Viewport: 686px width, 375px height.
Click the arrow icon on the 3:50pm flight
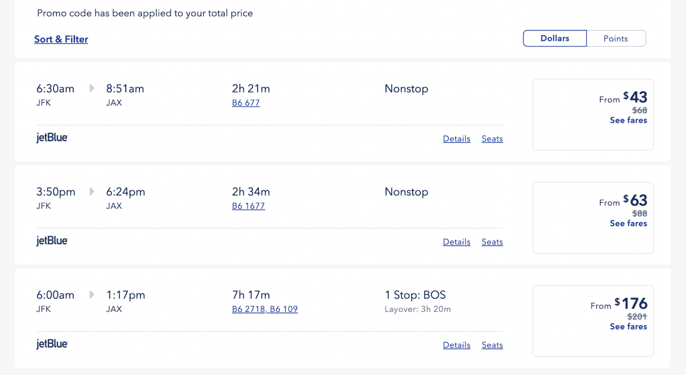pyautogui.click(x=91, y=192)
